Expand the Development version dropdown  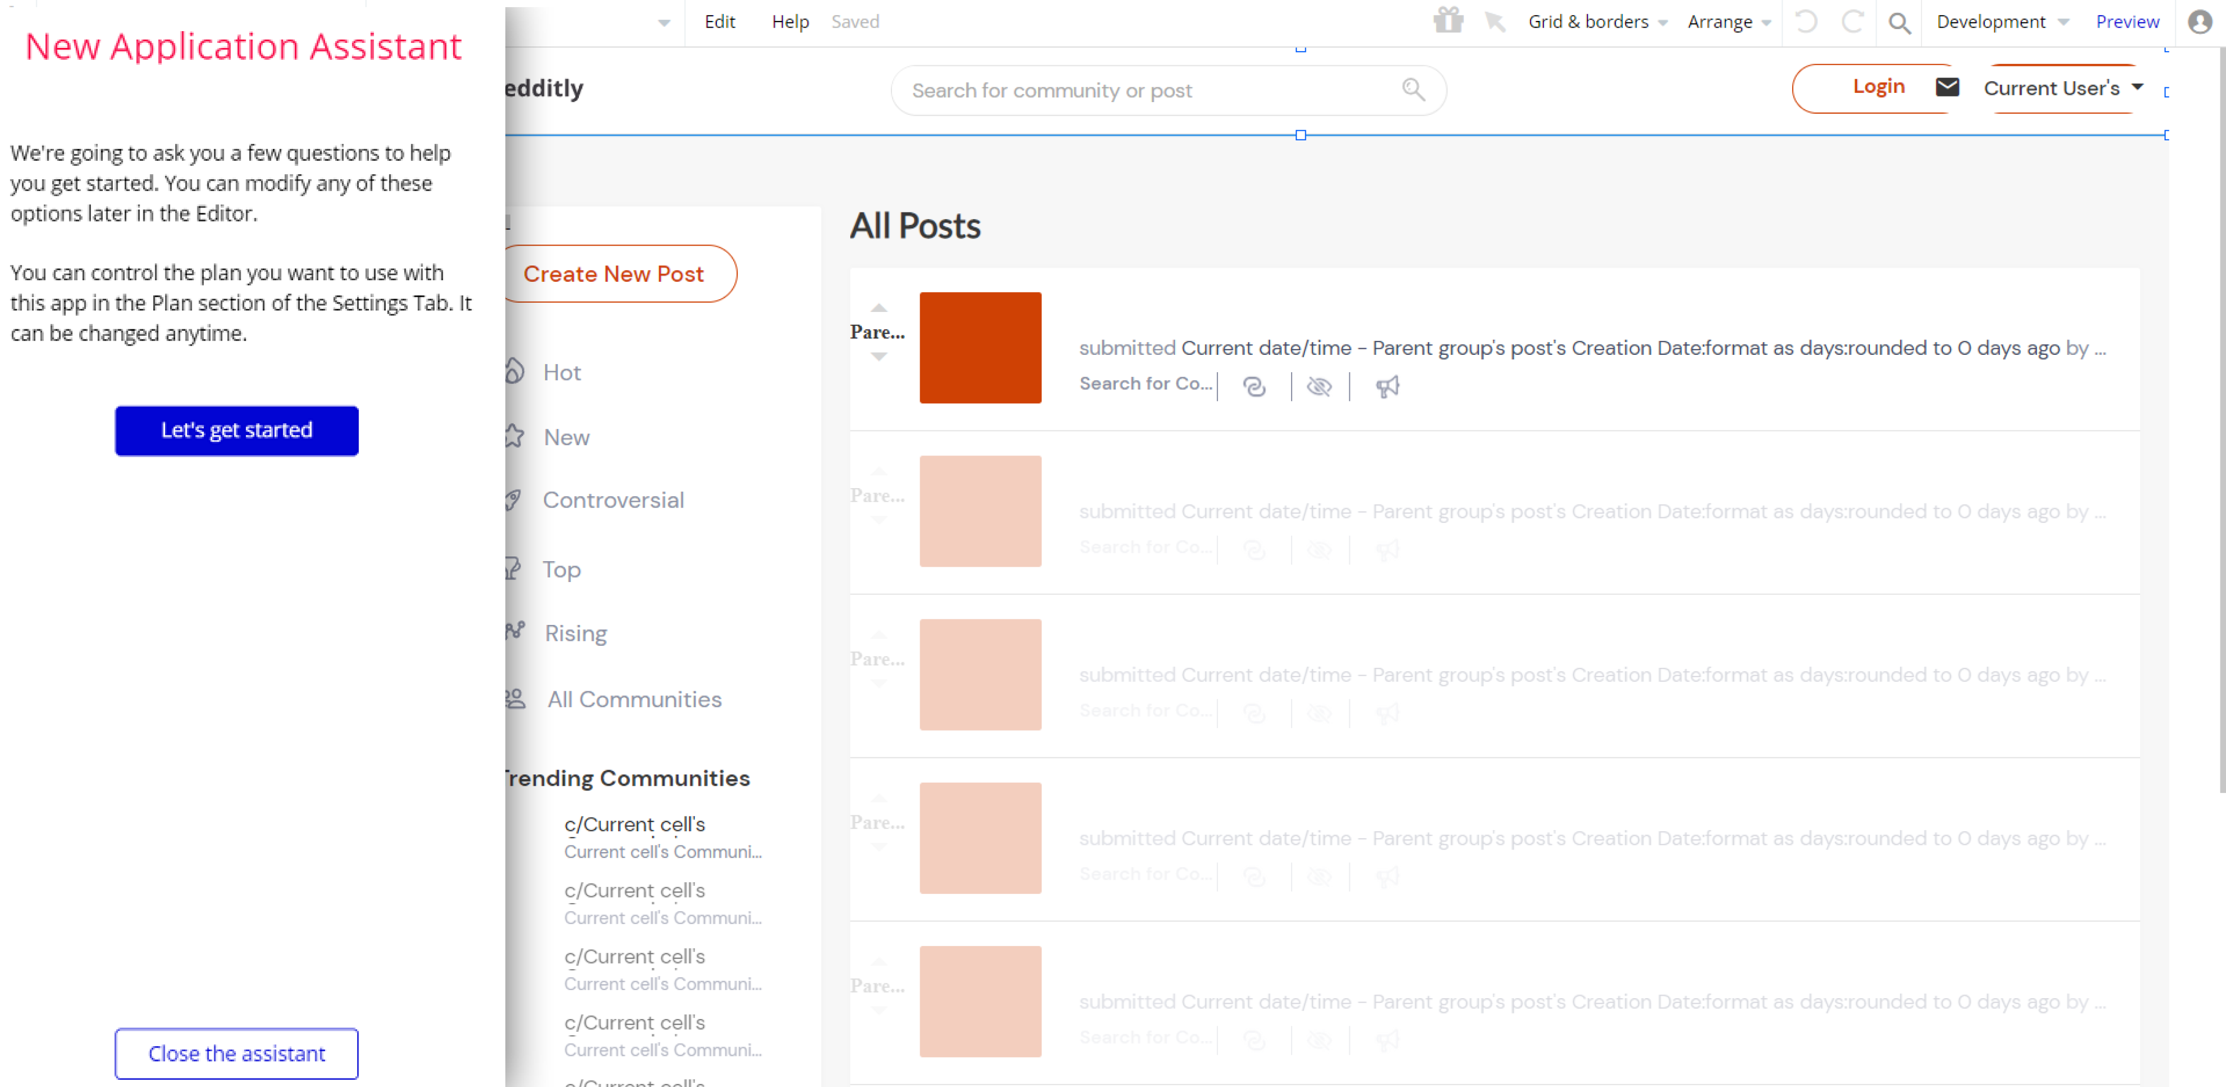pyautogui.click(x=2001, y=21)
